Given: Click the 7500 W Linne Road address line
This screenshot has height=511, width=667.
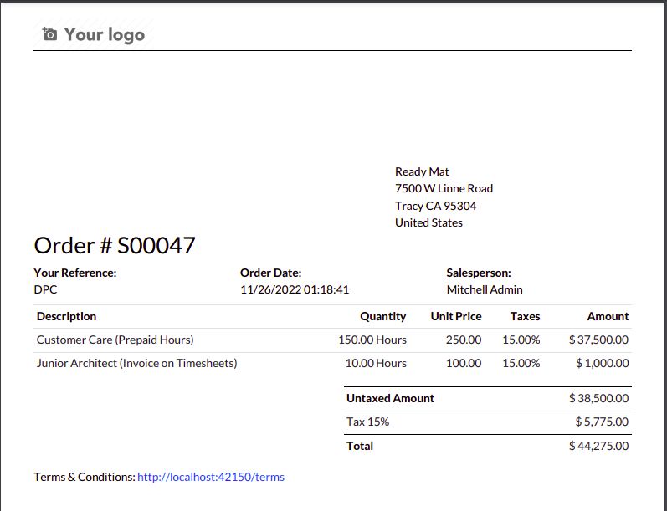Looking at the screenshot, I should pyautogui.click(x=444, y=188).
